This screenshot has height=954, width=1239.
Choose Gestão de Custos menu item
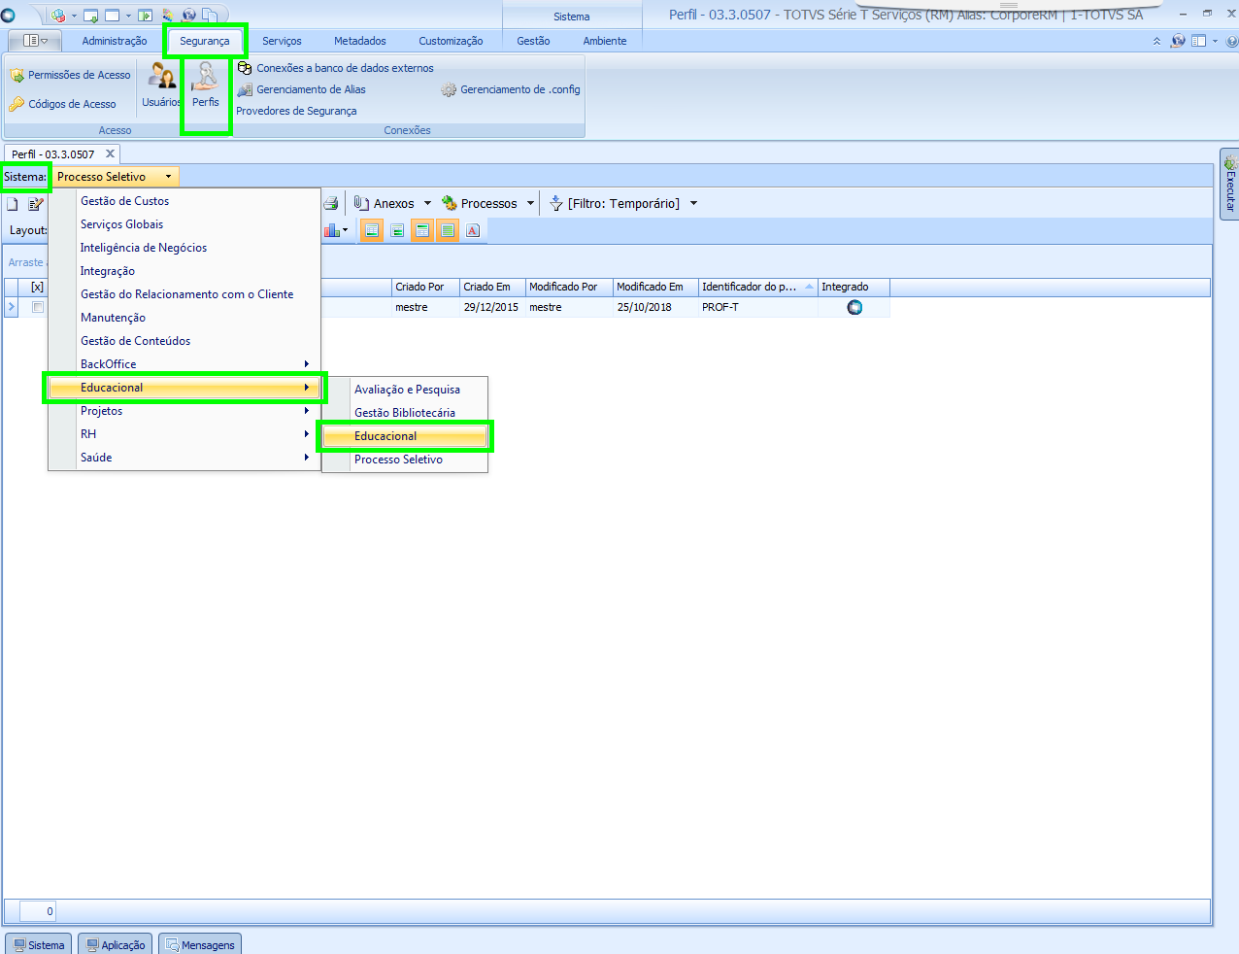(x=184, y=201)
